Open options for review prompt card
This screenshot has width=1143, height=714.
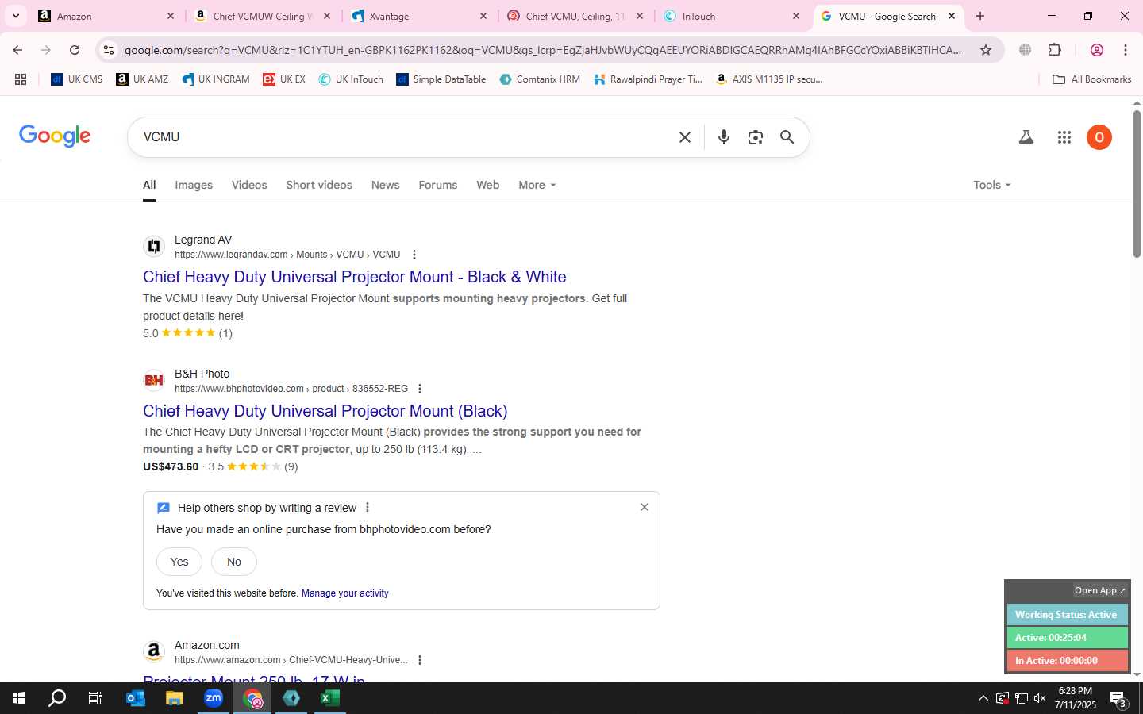[x=368, y=508]
